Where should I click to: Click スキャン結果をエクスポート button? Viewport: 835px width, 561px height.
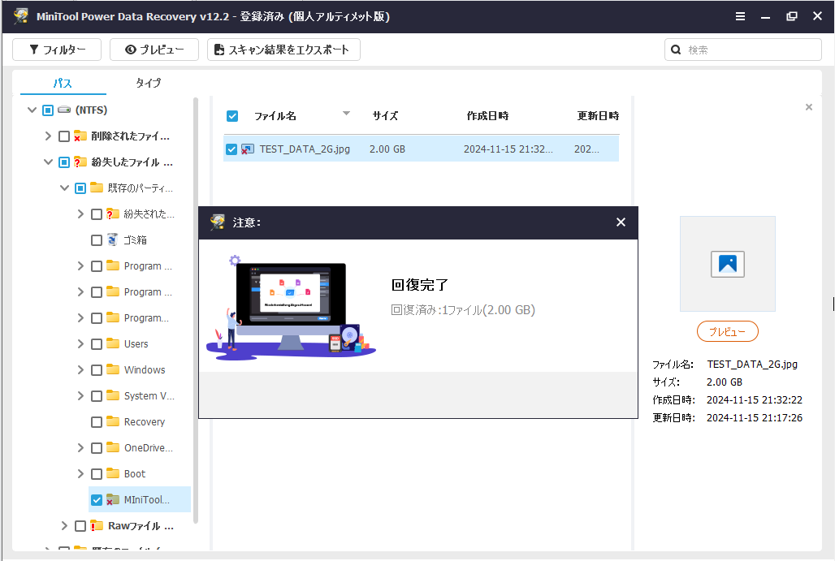click(x=283, y=50)
